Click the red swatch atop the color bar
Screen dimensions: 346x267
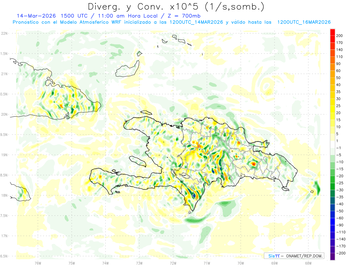click(x=332, y=32)
